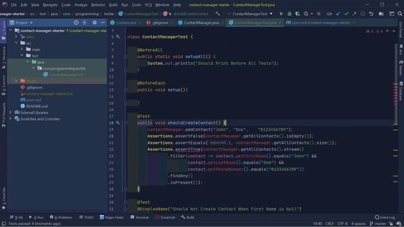Click the Rollback undo icon

(371, 14)
